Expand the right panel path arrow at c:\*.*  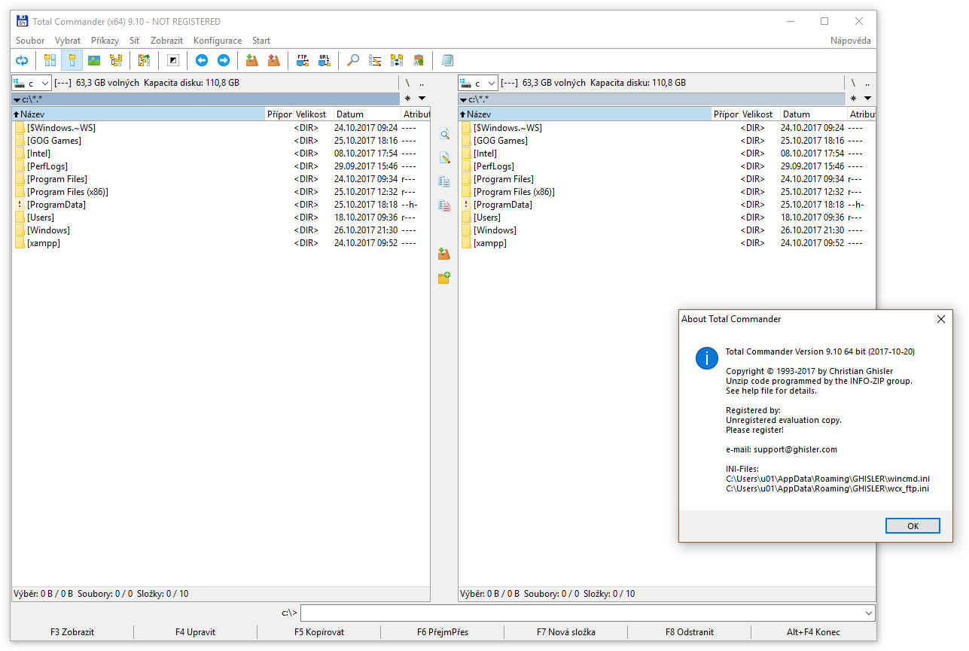[463, 99]
